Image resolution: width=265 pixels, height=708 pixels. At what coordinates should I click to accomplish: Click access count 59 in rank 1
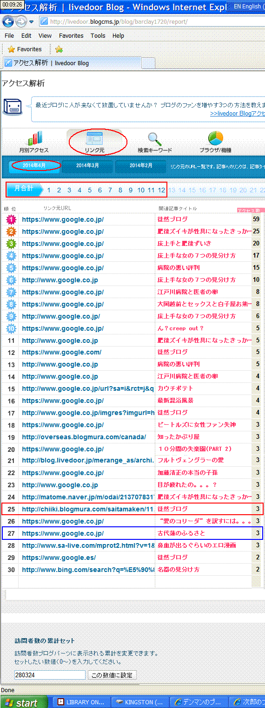(256, 219)
